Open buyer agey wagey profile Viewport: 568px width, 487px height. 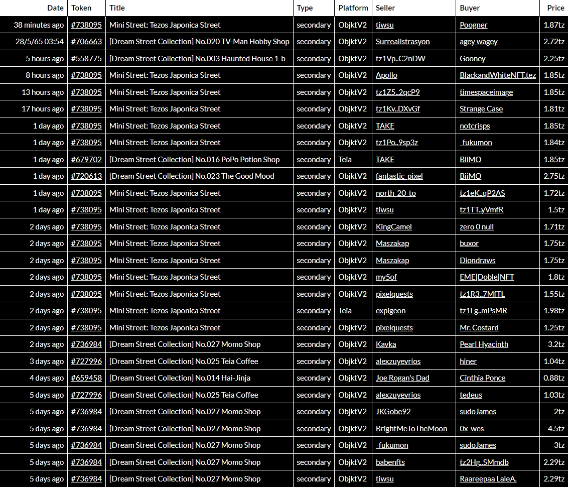pos(479,42)
